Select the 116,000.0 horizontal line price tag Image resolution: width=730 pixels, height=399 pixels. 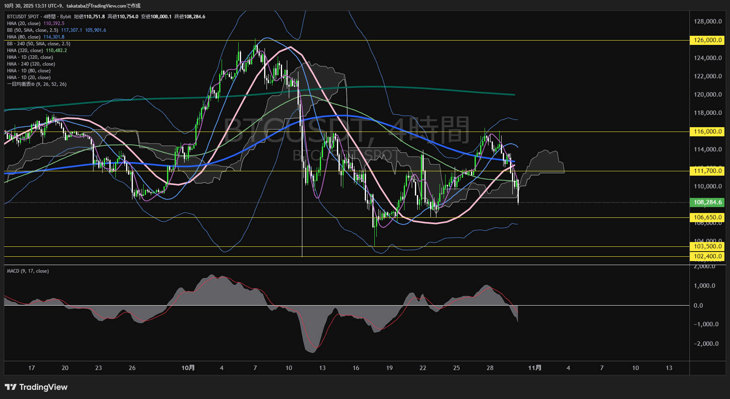tap(707, 132)
